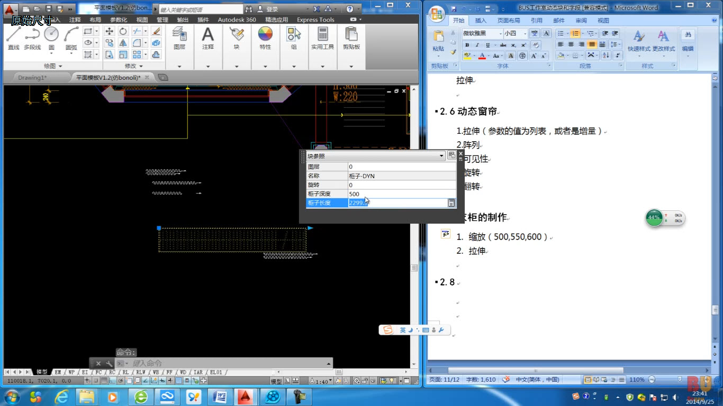
Task: Expand the Modify (修改) panel in AutoCAD
Action: pyautogui.click(x=134, y=66)
